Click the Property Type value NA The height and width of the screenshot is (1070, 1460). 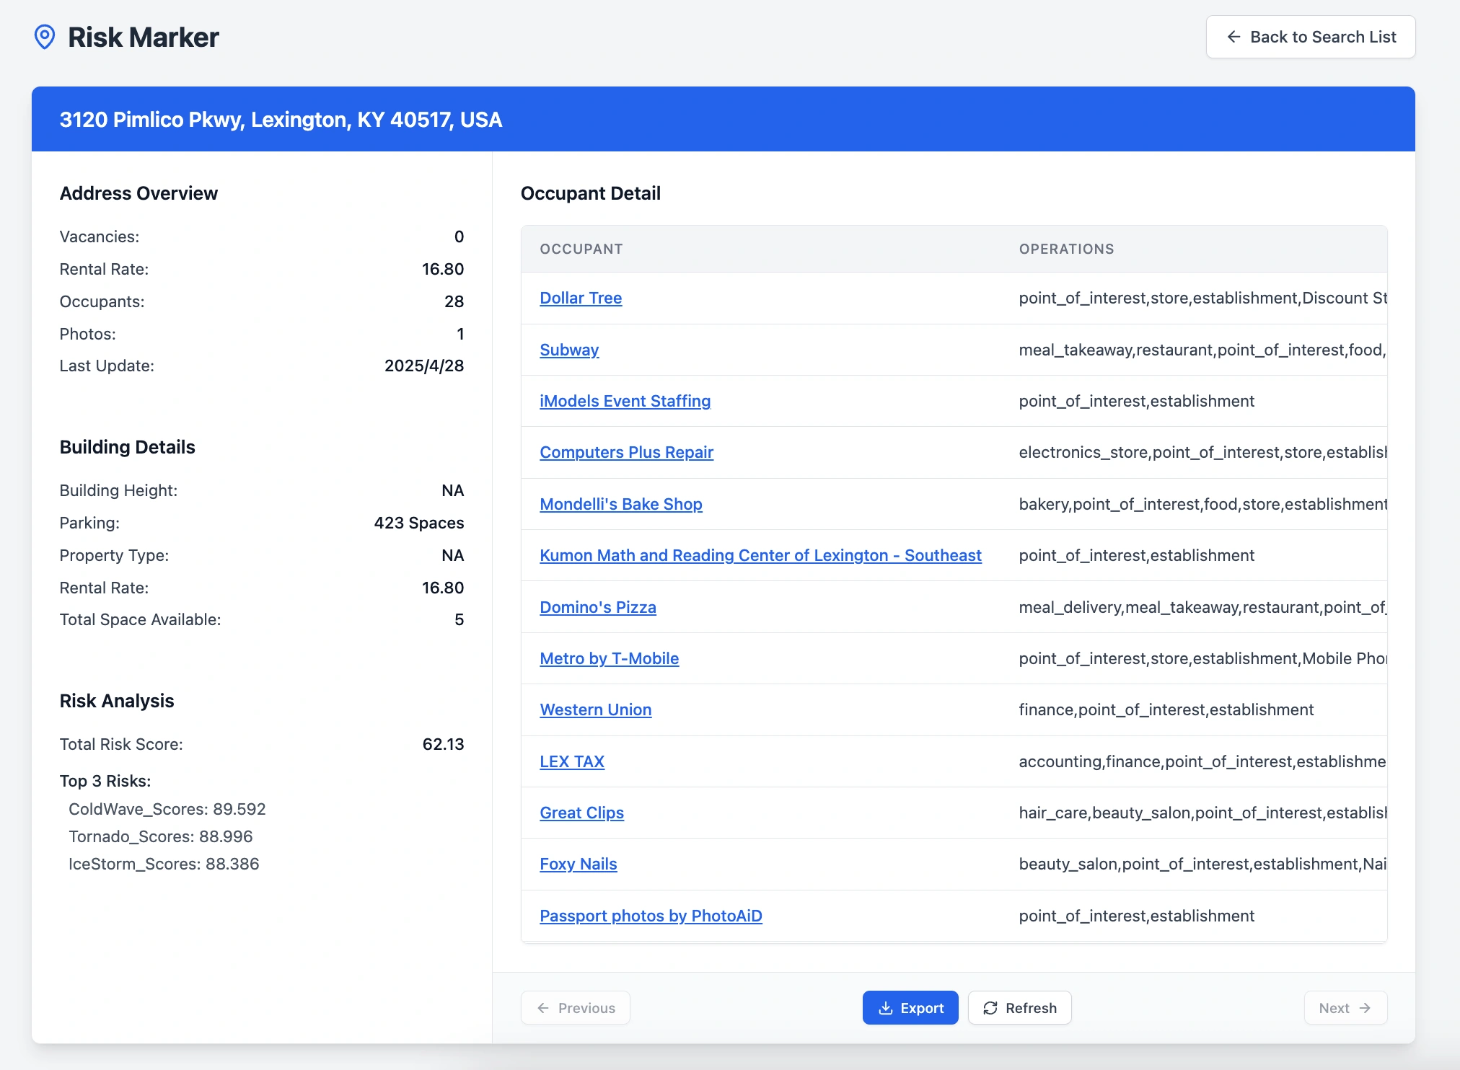click(452, 555)
